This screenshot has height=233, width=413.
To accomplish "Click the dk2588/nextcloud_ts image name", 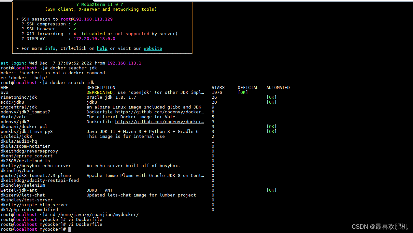I will [x=25, y=161].
